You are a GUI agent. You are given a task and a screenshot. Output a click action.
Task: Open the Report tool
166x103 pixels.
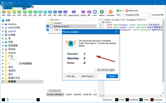tap(102, 13)
